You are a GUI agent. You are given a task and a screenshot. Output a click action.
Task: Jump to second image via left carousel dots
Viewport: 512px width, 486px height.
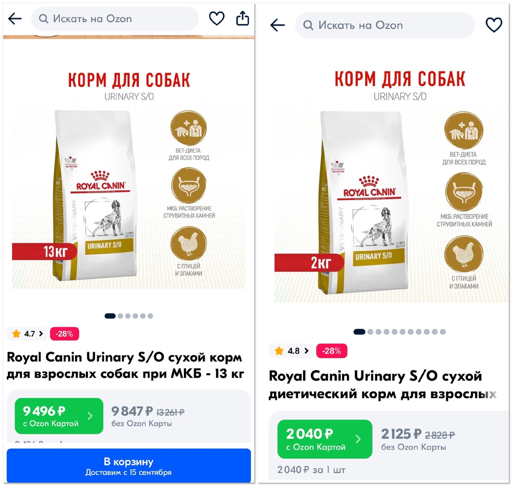120,316
